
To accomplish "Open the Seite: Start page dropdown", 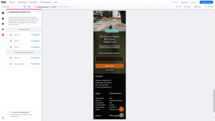I will coord(11,7).
